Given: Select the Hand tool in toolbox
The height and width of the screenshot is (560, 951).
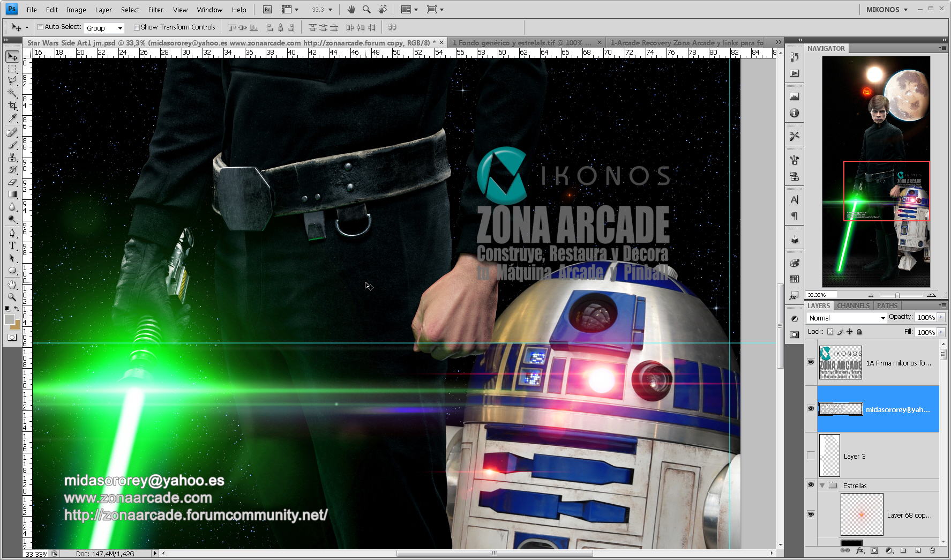Looking at the screenshot, I should coord(12,285).
